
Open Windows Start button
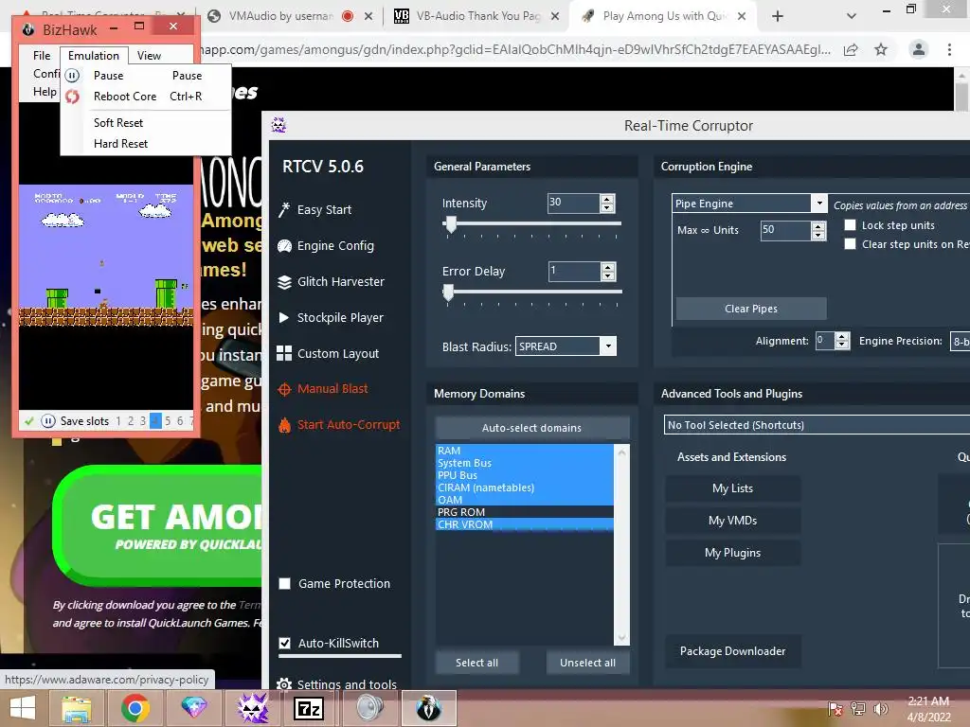coord(23,708)
